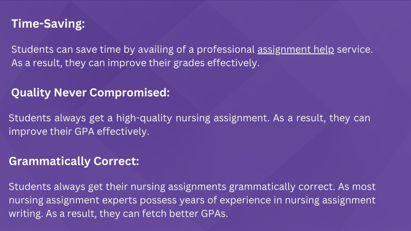The height and width of the screenshot is (231, 411).
Task: Click the word "availing" in the first paragraph
Action: (156, 49)
